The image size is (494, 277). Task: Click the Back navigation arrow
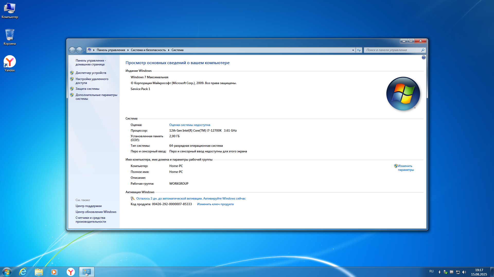coord(72,50)
